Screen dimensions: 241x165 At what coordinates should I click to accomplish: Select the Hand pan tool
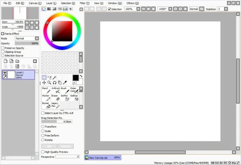60,82
